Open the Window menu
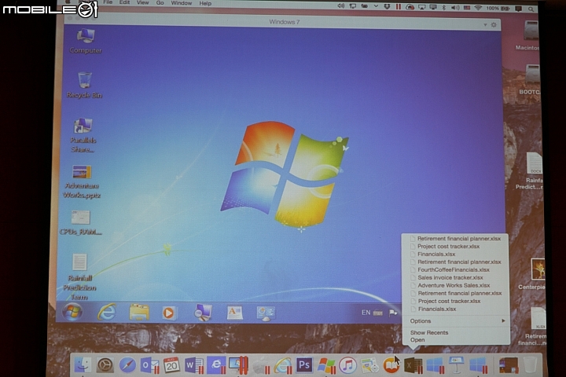The height and width of the screenshot is (377, 566). [182, 3]
